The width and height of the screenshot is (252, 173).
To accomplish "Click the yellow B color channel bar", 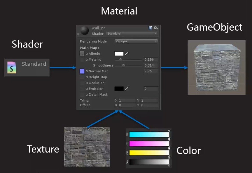I will (x=149, y=153).
